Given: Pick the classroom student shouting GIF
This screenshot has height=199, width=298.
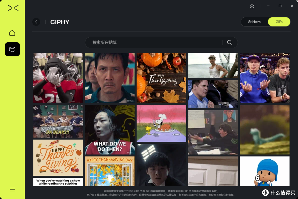Looking at the screenshot, I should click(x=213, y=132).
